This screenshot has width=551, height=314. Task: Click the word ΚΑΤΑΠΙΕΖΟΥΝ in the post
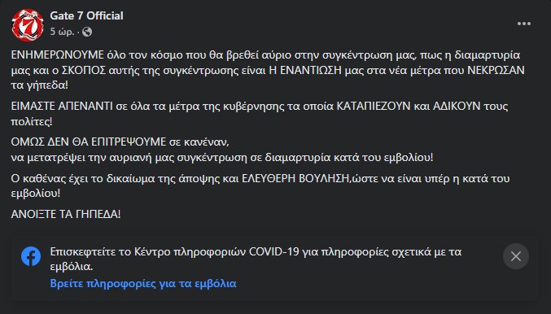[374, 106]
